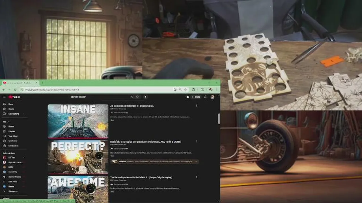This screenshot has height=203, width=362.
Task: Open the YouTube account avatar menu
Action: pos(212,97)
